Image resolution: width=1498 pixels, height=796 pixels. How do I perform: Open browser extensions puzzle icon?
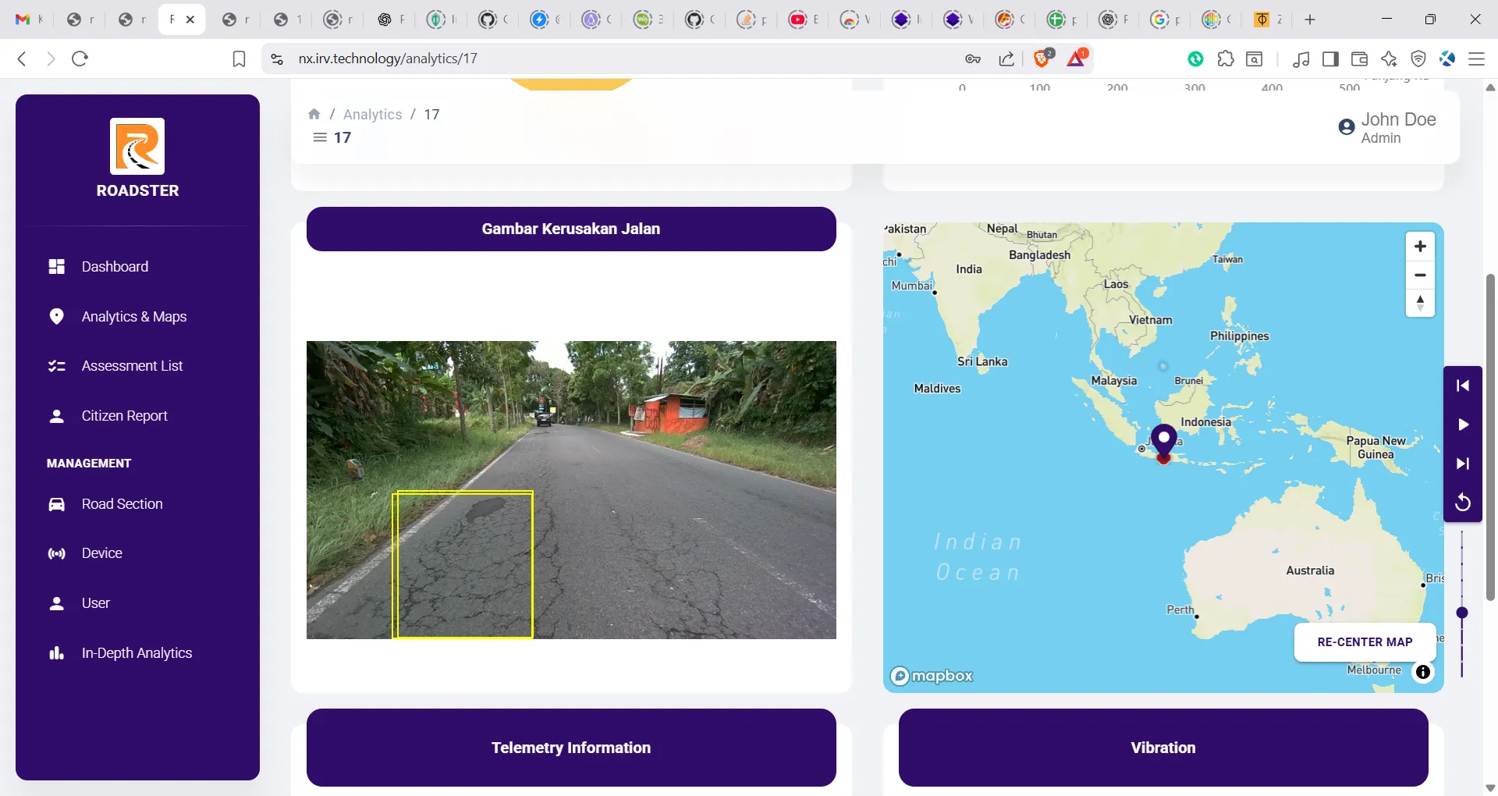(1226, 59)
